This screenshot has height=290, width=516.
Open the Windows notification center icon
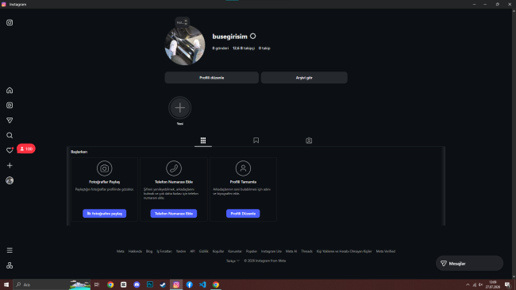(508, 284)
